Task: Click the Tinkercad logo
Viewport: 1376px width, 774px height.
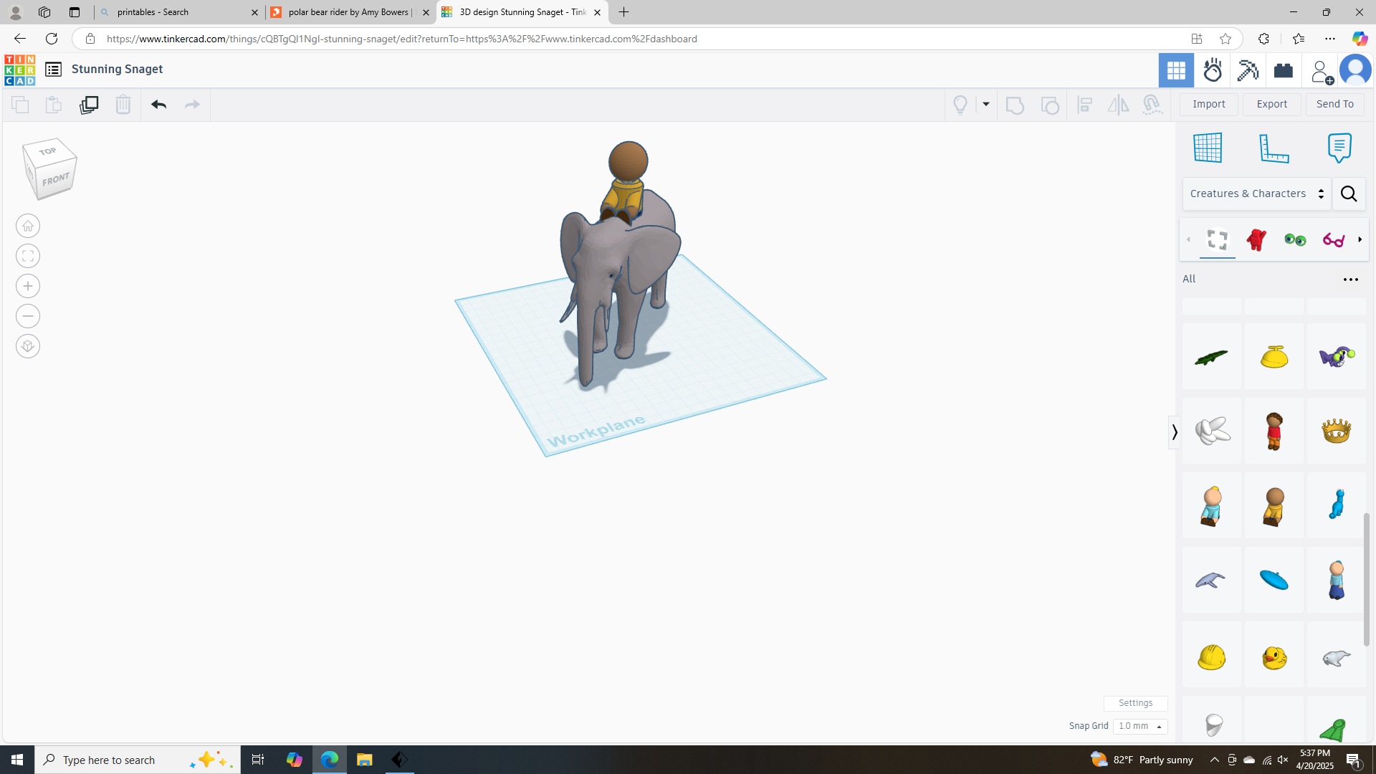Action: [x=19, y=70]
